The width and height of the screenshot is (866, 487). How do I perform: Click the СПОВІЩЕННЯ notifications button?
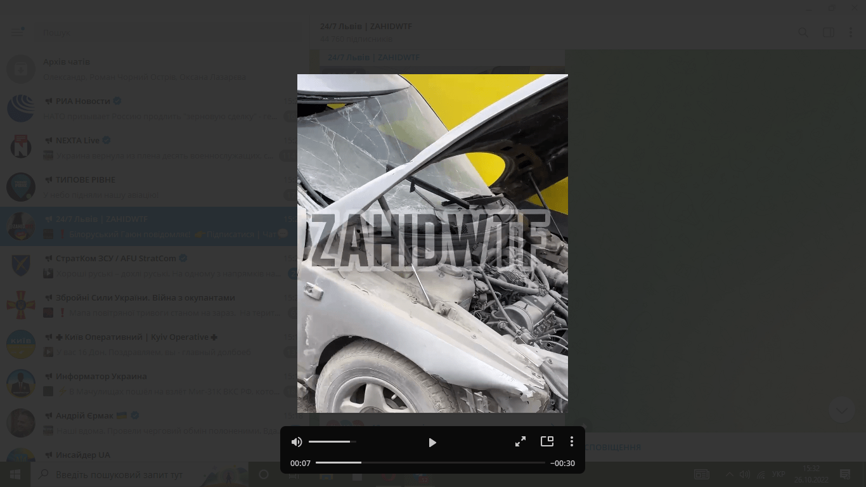(612, 447)
